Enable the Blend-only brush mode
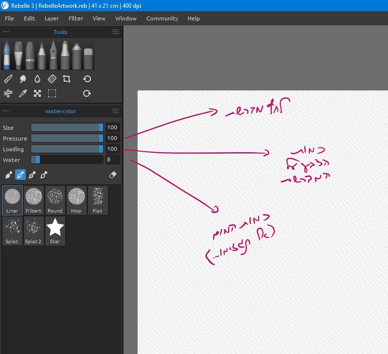Screen dimensions: 388x354 coord(44,175)
